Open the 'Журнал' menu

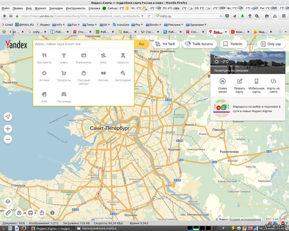coord(40,8)
